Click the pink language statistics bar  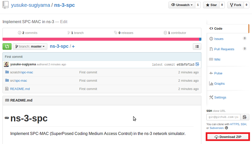(x=101, y=39)
